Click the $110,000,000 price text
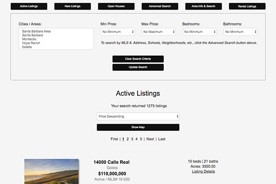The height and width of the screenshot is (184, 276). (x=112, y=173)
